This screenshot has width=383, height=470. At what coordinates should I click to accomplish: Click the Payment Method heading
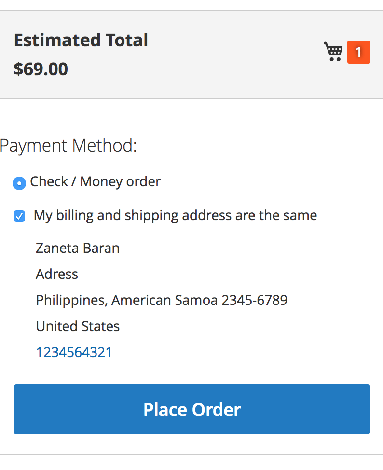[68, 145]
